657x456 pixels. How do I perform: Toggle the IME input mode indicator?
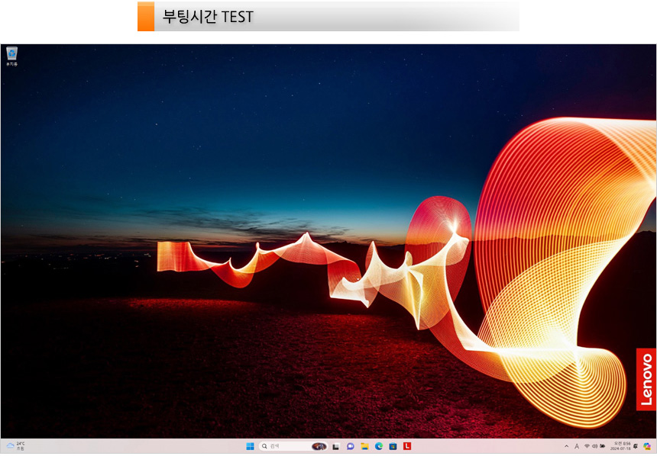coord(577,446)
